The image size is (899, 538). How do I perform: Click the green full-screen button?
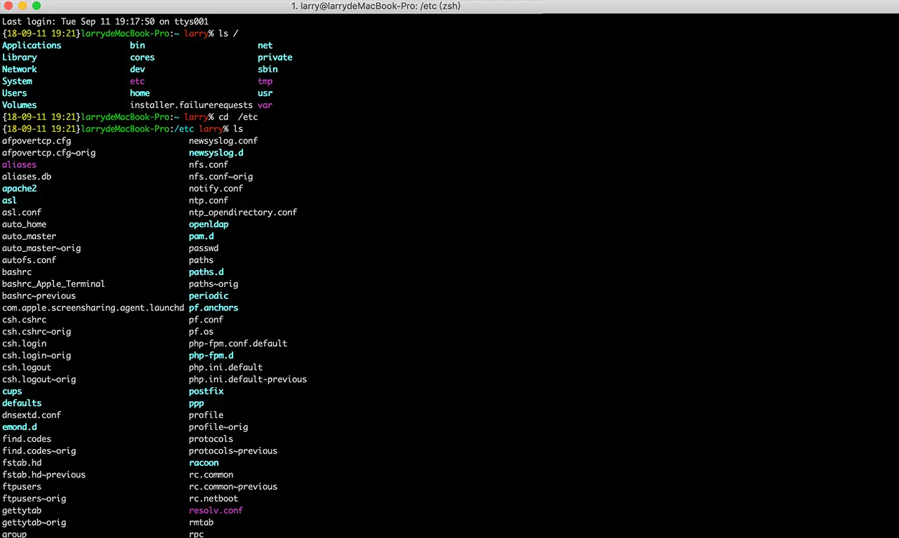[36, 6]
